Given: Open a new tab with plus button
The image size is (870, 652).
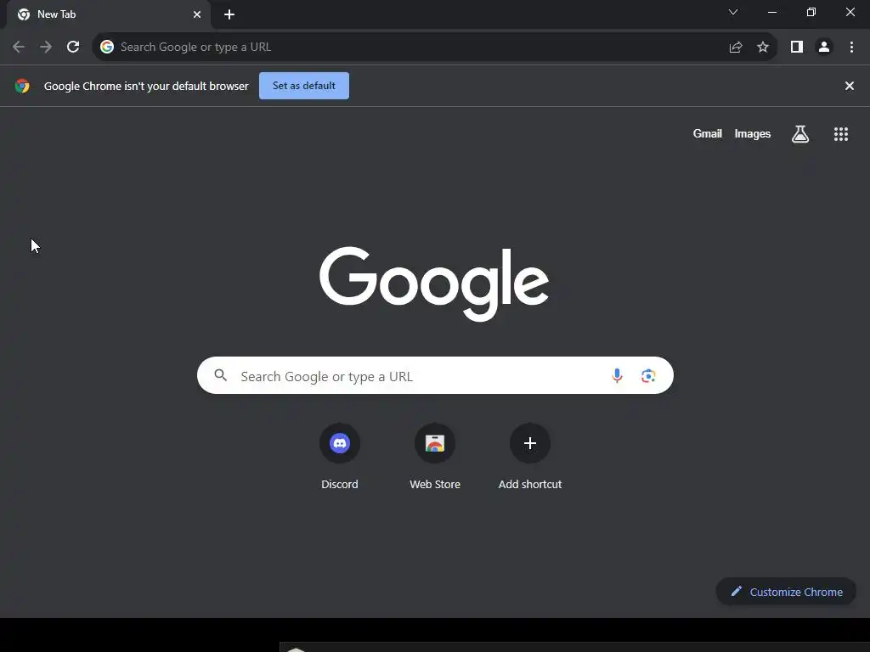Looking at the screenshot, I should (229, 14).
